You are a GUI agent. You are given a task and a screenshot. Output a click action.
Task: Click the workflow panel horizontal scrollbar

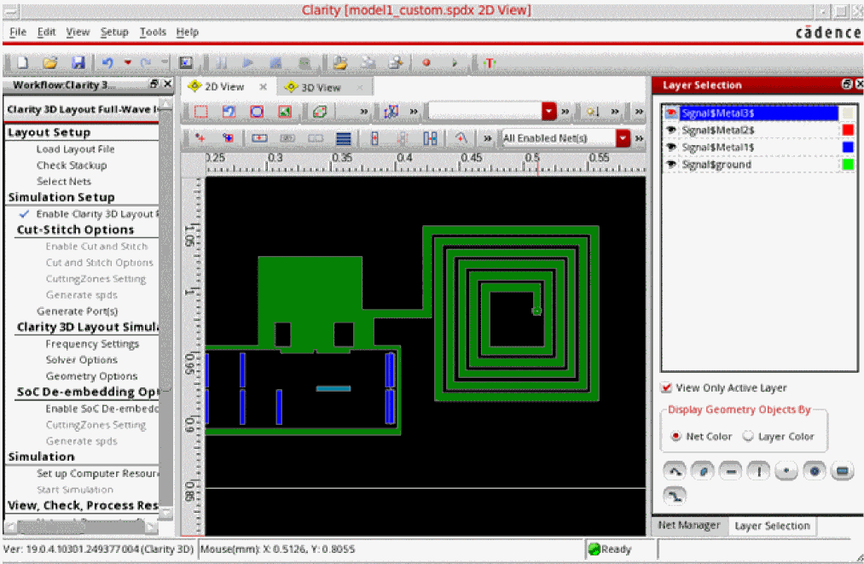(x=81, y=526)
